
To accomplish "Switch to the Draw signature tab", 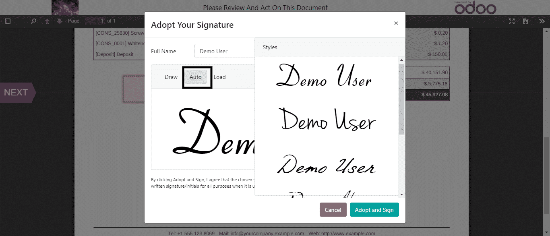I will coord(171,77).
